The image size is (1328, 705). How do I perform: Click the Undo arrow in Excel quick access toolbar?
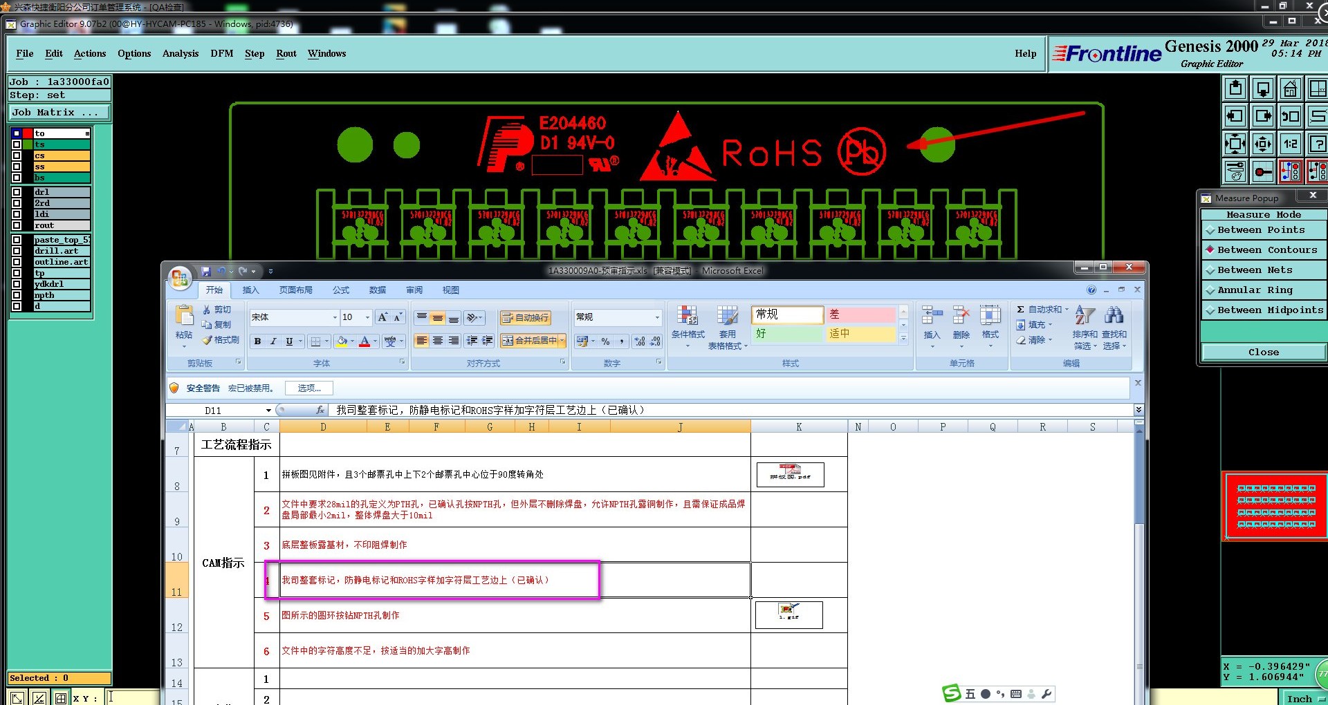tap(221, 271)
